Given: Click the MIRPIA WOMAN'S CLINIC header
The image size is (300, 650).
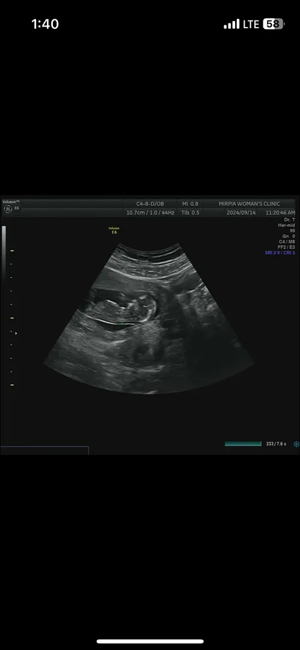Looking at the screenshot, I should pos(249,203).
